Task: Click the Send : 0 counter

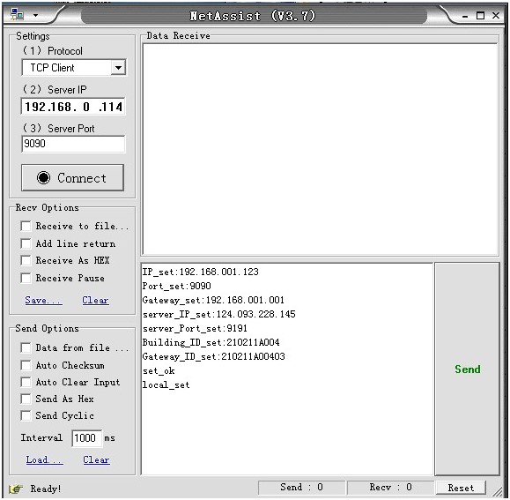Action: (x=301, y=488)
